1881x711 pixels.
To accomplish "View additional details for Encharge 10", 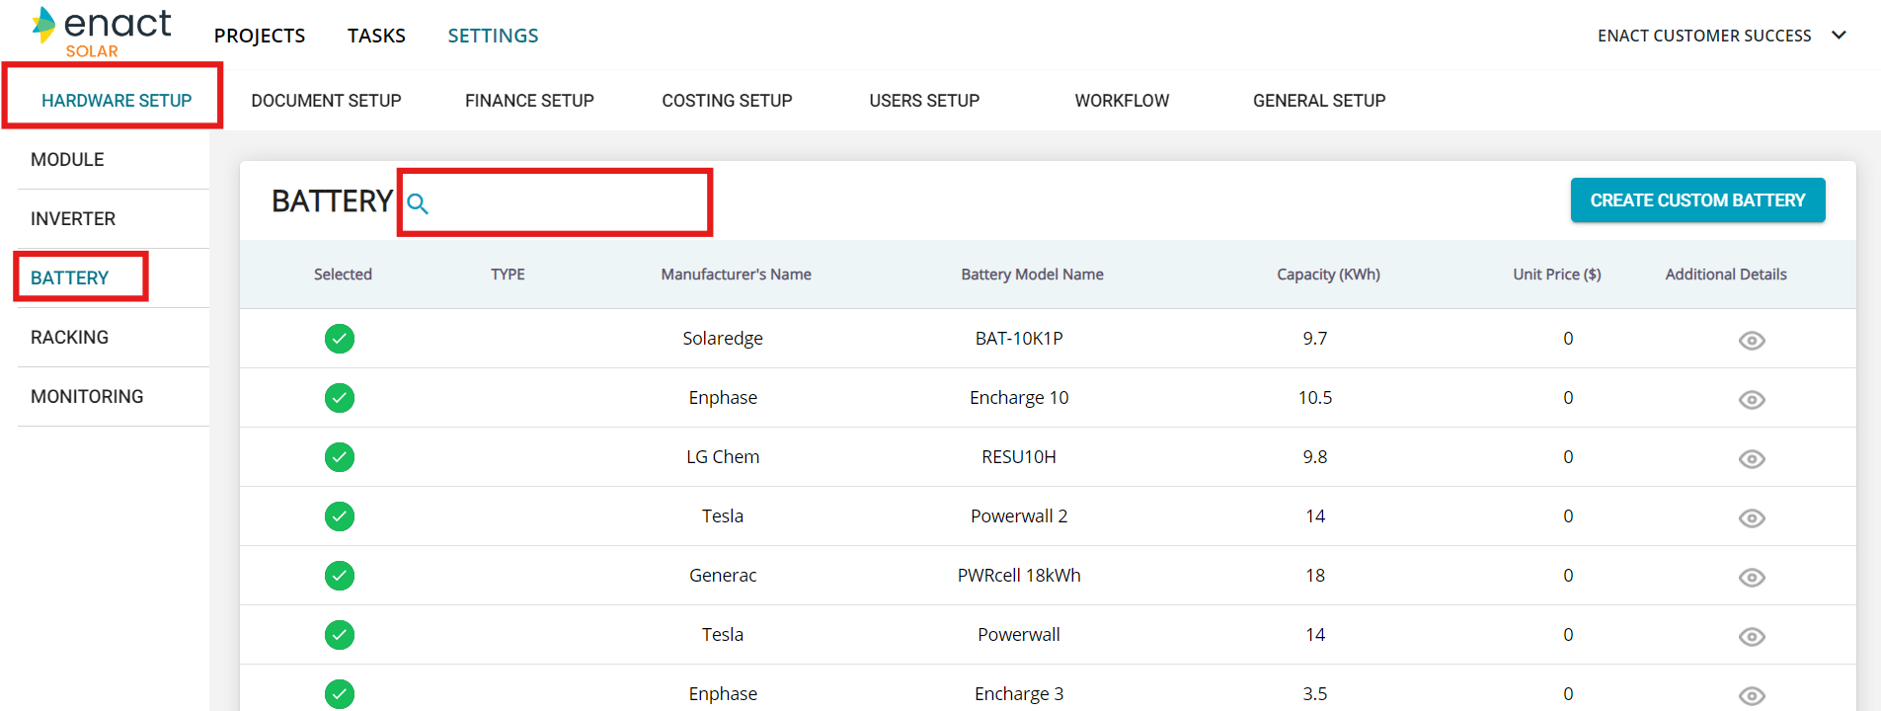I will (x=1752, y=399).
